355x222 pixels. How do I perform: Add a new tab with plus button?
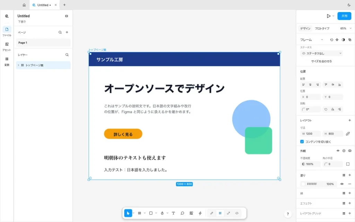point(64,5)
